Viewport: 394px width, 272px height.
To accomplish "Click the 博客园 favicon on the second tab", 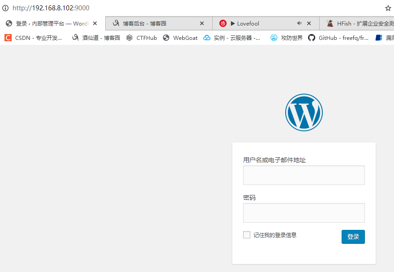I will [x=116, y=23].
